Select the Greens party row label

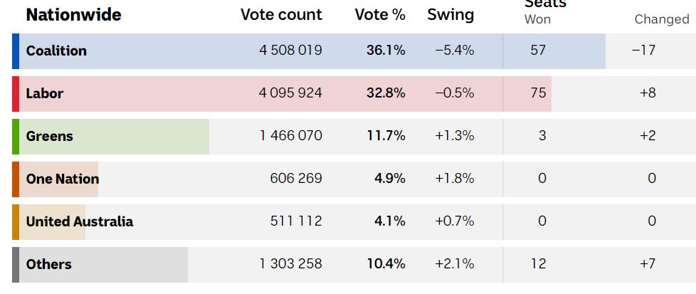(x=49, y=136)
